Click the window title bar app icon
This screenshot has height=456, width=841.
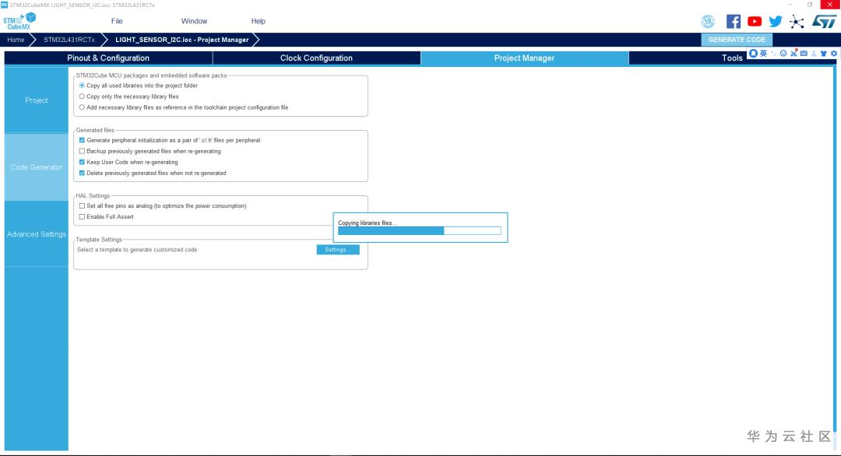pyautogui.click(x=5, y=5)
